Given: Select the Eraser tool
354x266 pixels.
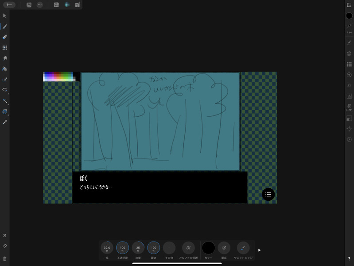Looking at the screenshot, I should tap(5, 37).
